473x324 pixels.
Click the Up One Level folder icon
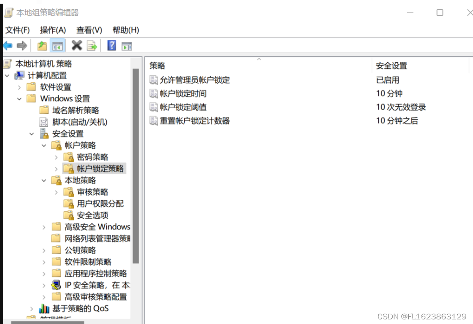[x=42, y=45]
